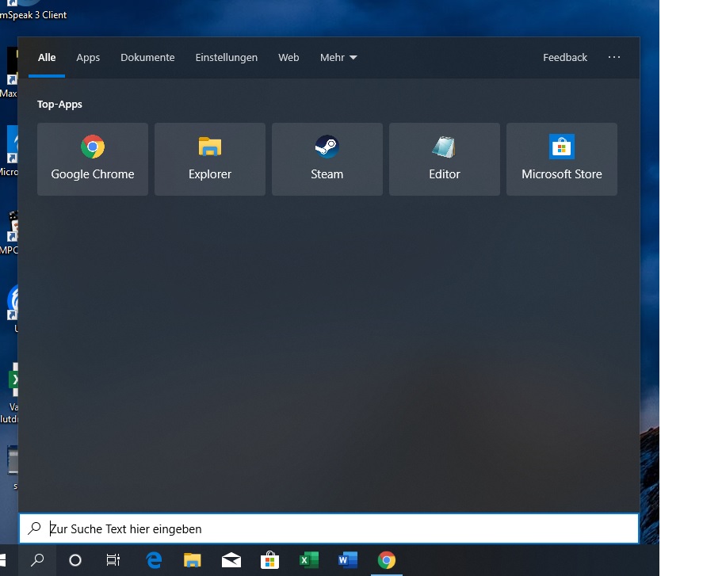
Task: Click the taskbar search magnifier icon
Action: click(37, 560)
